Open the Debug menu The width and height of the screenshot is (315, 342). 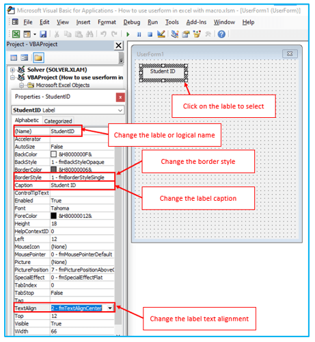click(132, 22)
